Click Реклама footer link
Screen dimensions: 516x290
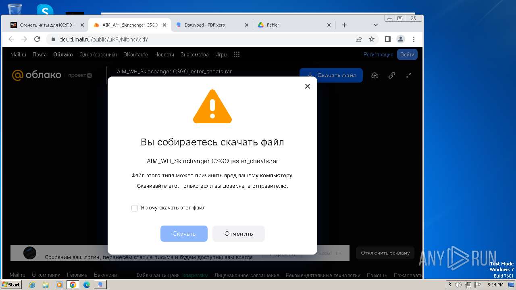77,275
